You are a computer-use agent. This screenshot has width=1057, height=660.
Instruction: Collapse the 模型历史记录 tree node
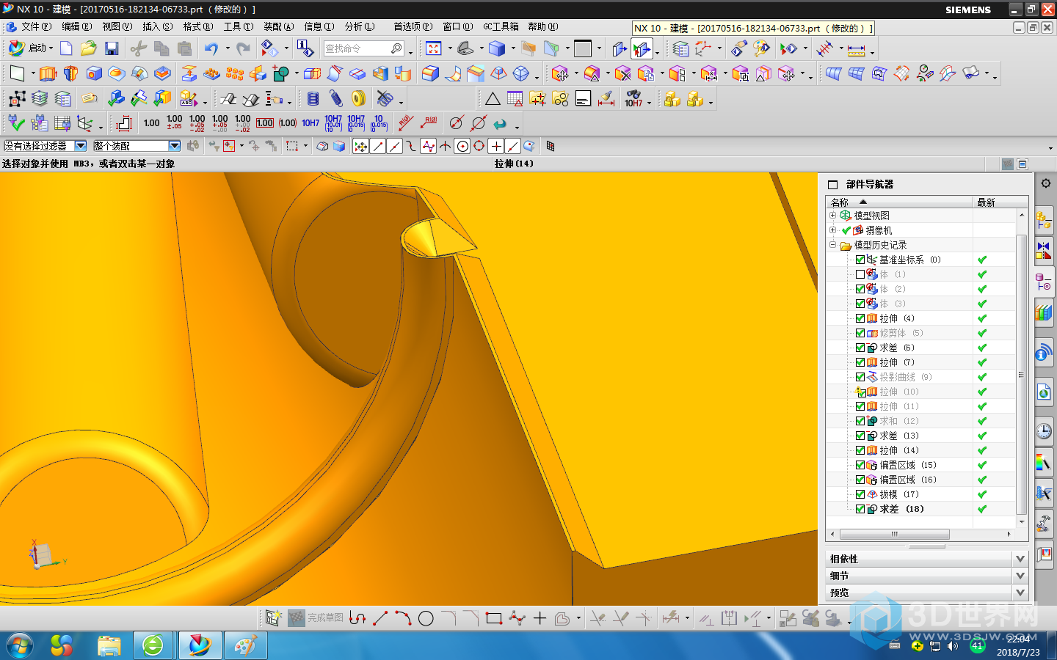(832, 245)
